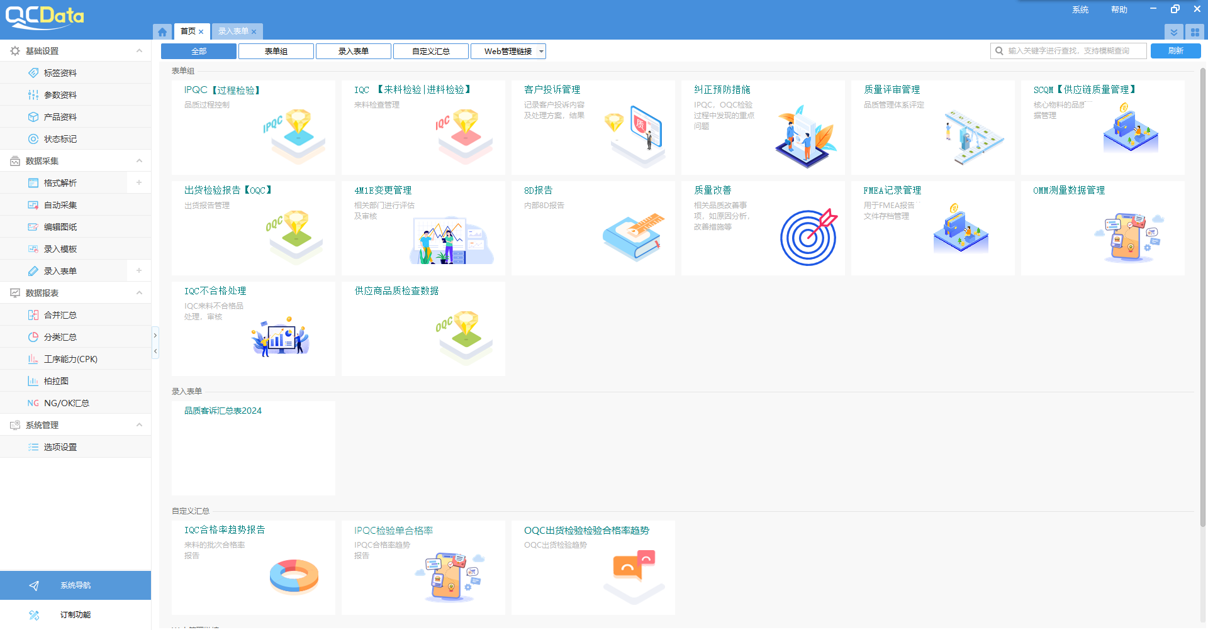
Task: Click the NG icon beside NG/OK汇总
Action: 33,403
